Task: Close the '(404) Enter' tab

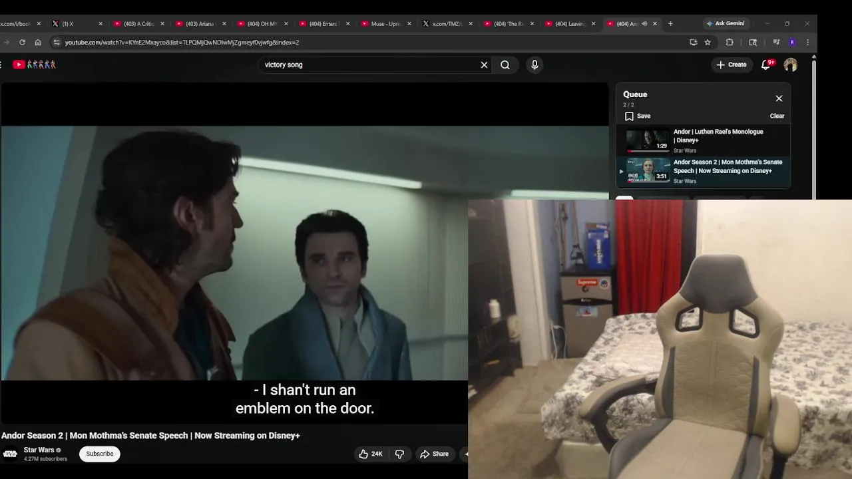Action: coord(347,24)
